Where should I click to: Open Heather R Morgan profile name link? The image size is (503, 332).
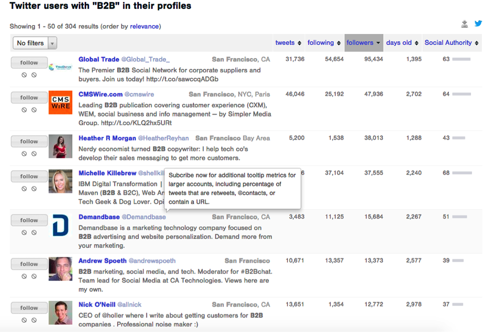pyautogui.click(x=107, y=138)
